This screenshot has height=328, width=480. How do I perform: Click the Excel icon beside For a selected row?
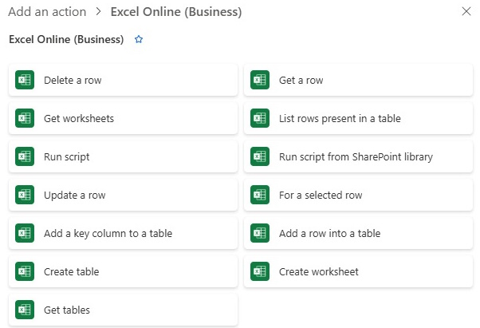260,195
